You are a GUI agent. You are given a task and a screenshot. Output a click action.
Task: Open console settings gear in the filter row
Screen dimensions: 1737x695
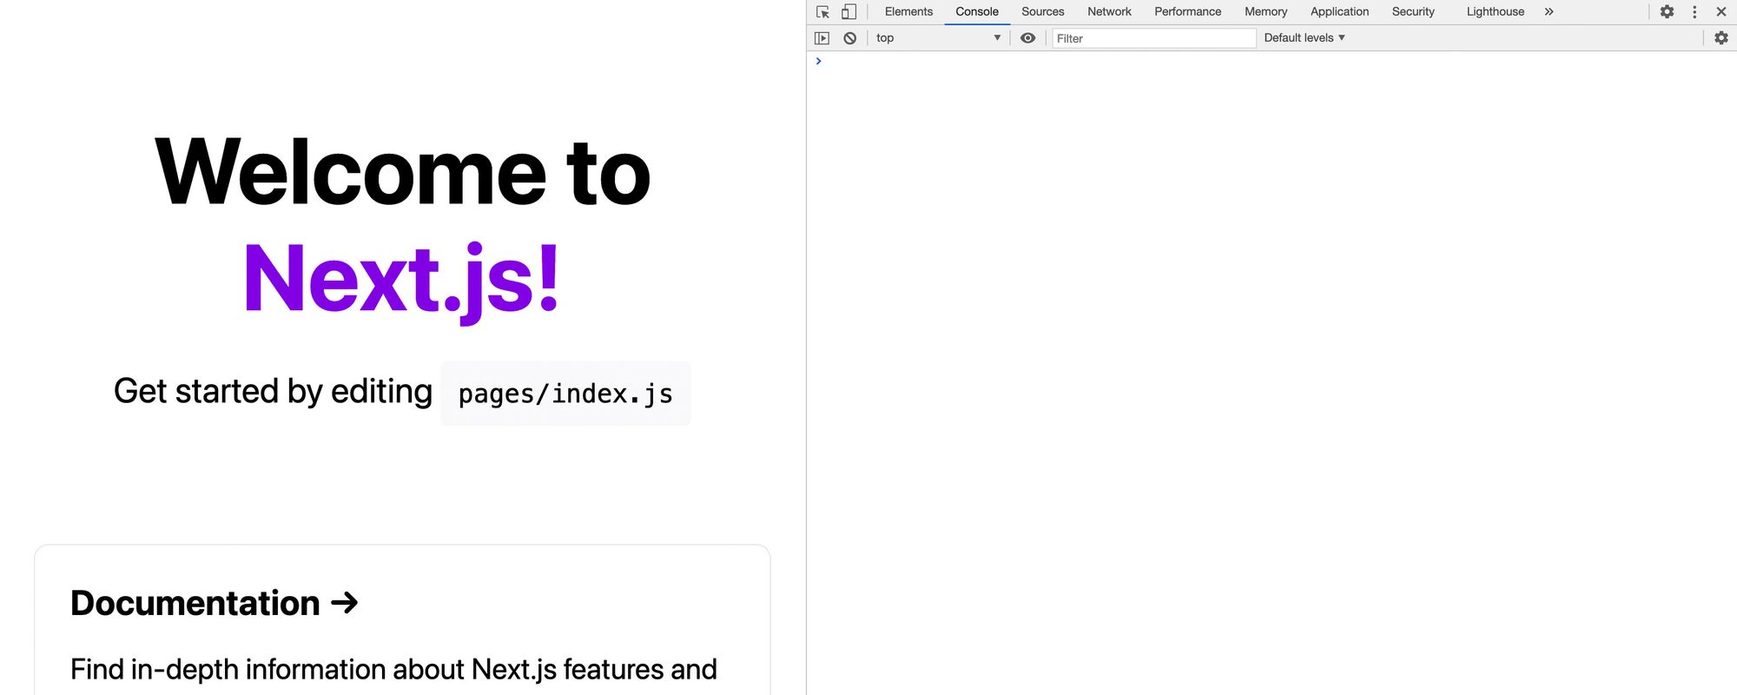[1721, 38]
